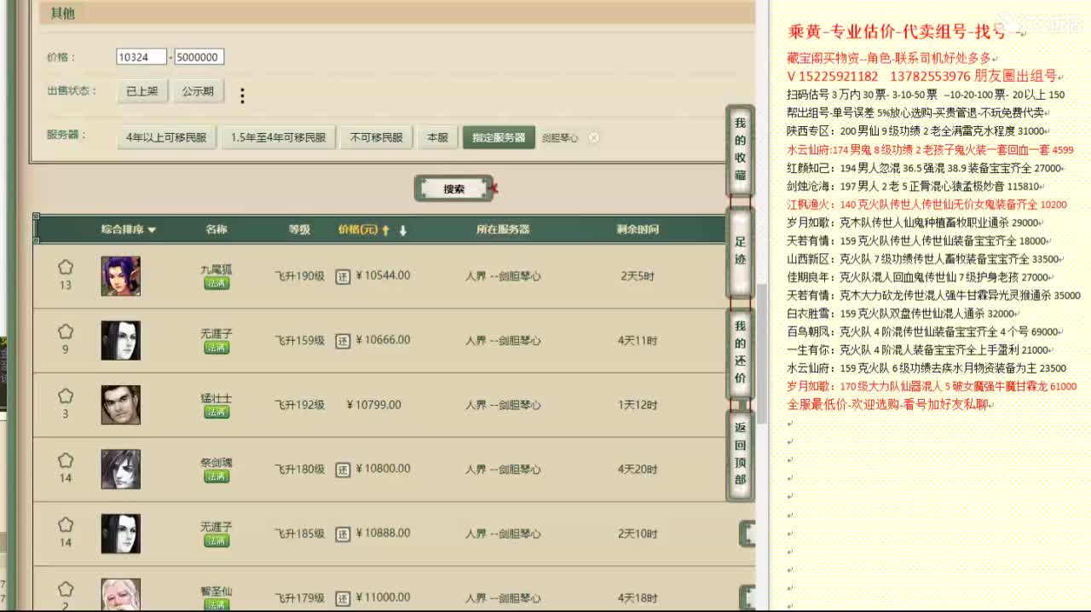Favorite the 猛壮士 listing star icon

pyautogui.click(x=66, y=396)
